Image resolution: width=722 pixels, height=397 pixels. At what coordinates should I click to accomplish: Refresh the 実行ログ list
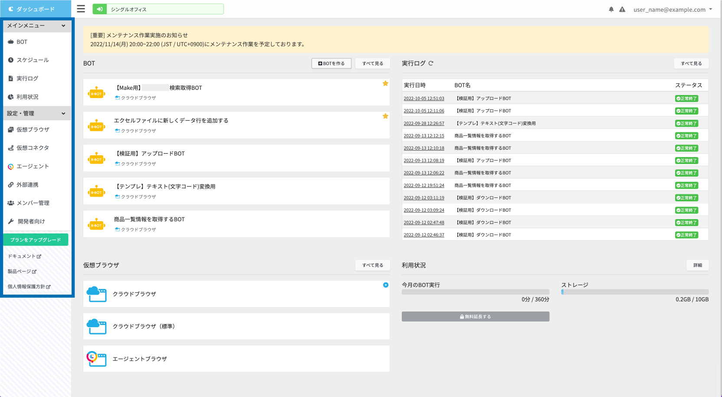click(x=431, y=63)
